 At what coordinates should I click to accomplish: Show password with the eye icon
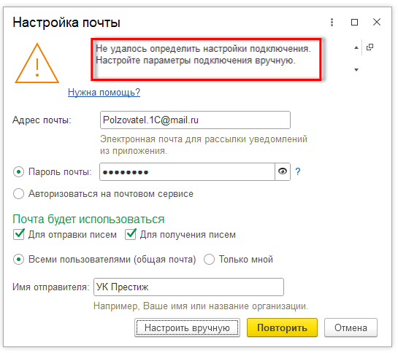click(x=283, y=171)
